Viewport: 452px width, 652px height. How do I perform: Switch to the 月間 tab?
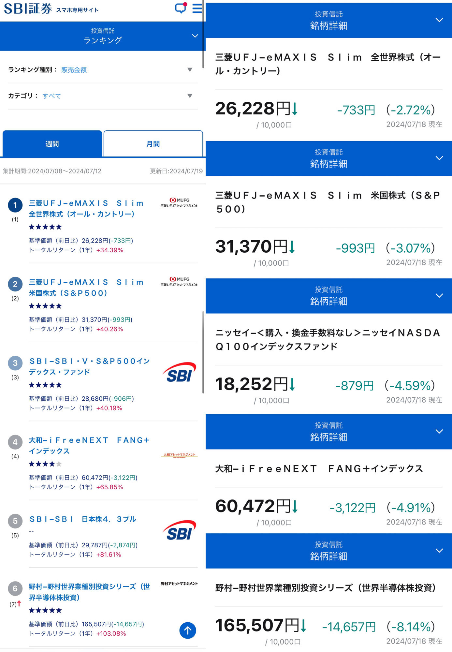click(153, 144)
